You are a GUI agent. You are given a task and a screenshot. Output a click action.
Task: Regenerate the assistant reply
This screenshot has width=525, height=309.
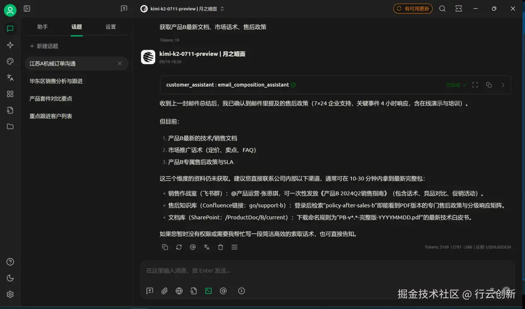coord(179,247)
